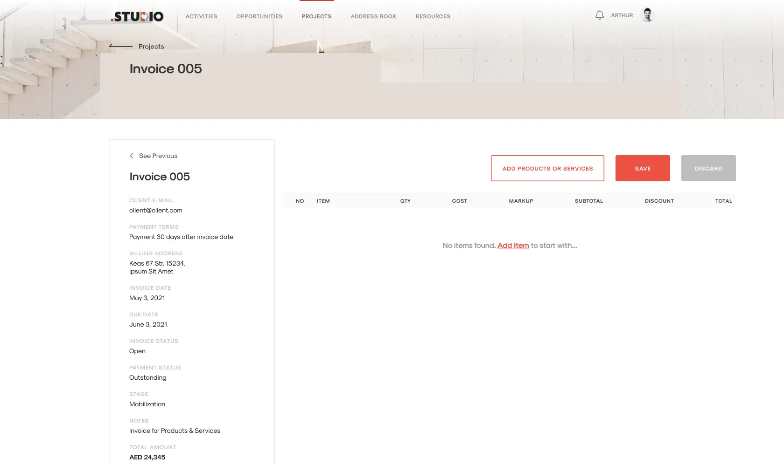The height and width of the screenshot is (465, 784).
Task: Select the Projects nav item
Action: 316,16
